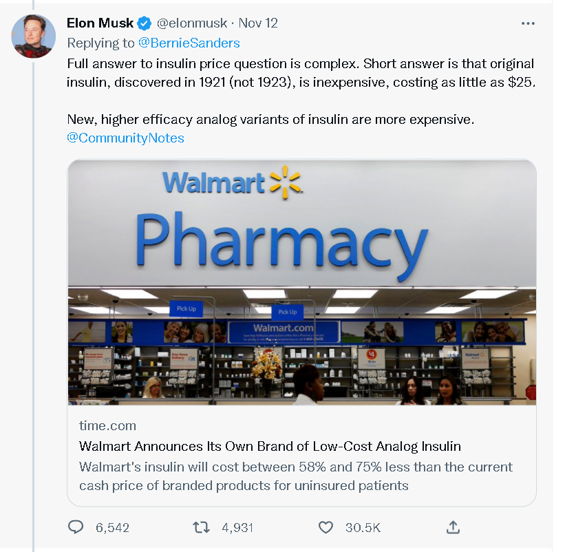Image resolution: width=576 pixels, height=552 pixels.
Task: Open the Walmart Pharmacy article image
Action: click(x=301, y=282)
